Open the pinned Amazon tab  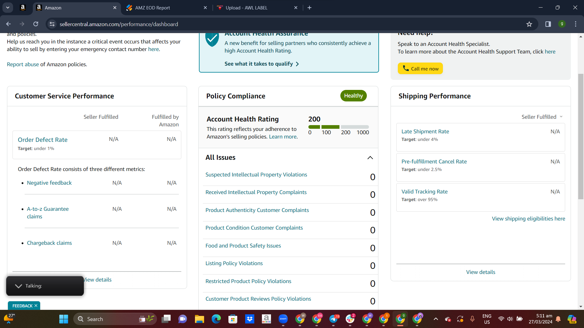pyautogui.click(x=23, y=8)
